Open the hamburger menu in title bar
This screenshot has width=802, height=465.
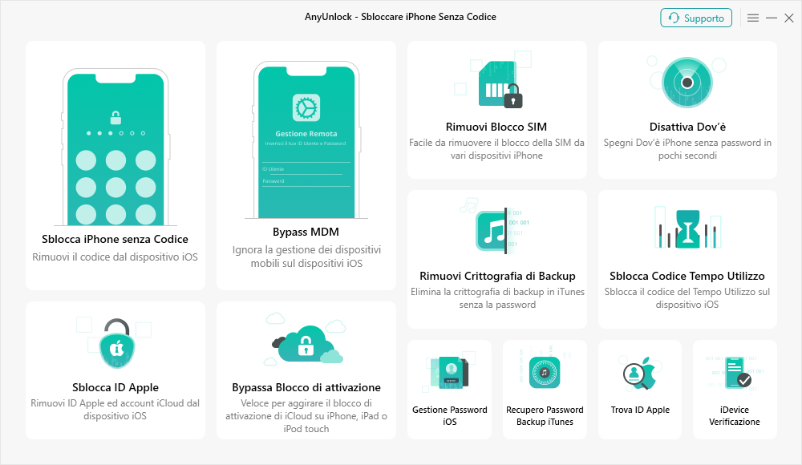753,18
